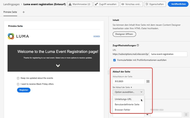
Task: Open the Warnhinweise (2) alerts button
Action: (x=80, y=4)
